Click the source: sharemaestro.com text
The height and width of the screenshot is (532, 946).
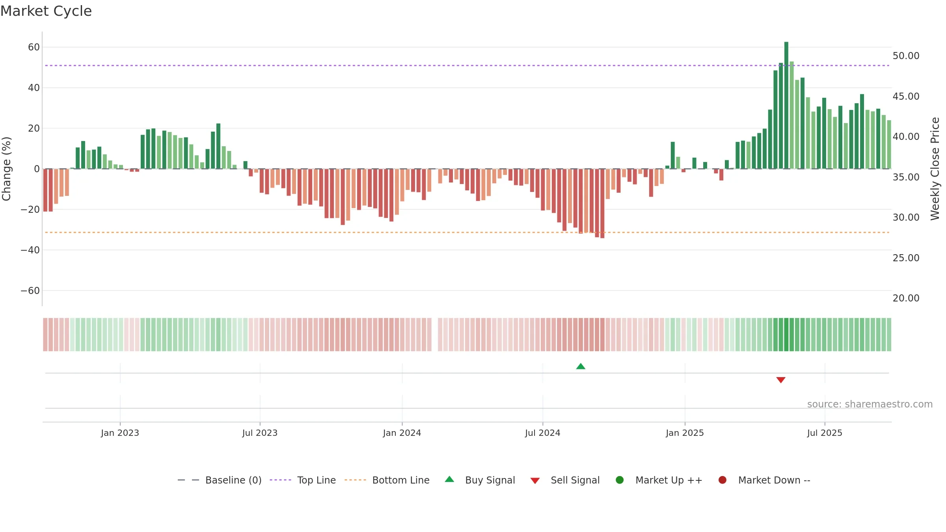870,404
